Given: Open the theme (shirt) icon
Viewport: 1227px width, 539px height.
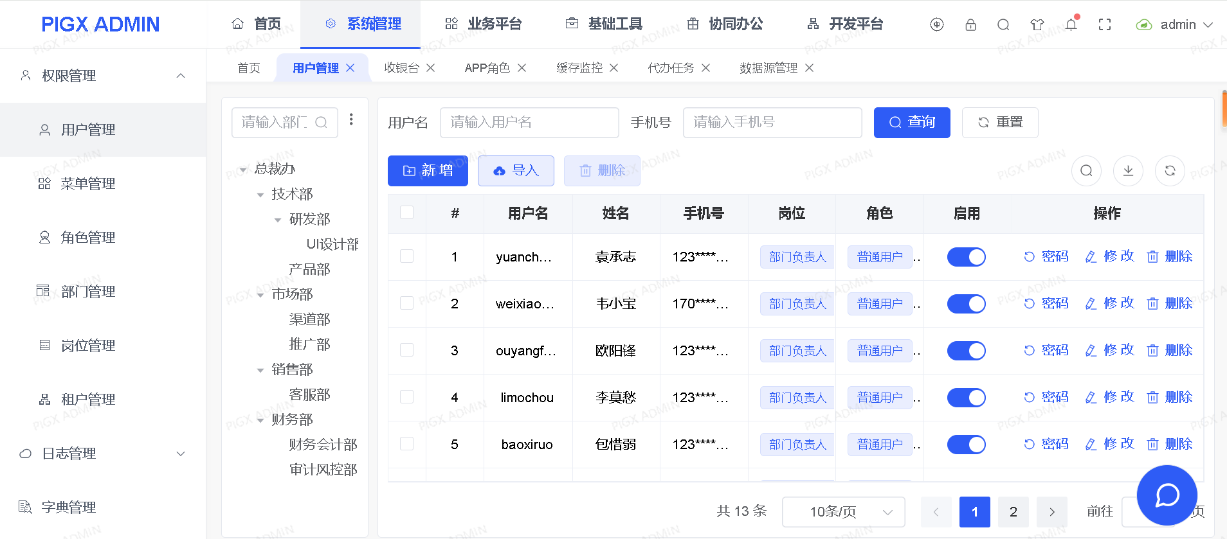Looking at the screenshot, I should (1037, 24).
